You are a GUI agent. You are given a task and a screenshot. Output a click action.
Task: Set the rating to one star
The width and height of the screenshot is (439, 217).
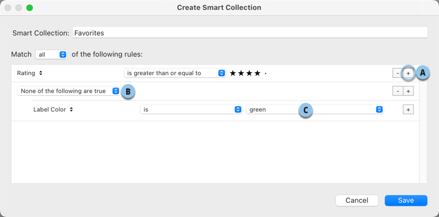(x=233, y=73)
